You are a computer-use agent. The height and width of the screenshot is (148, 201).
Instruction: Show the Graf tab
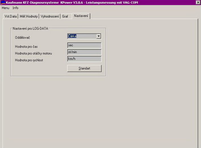tap(65, 16)
